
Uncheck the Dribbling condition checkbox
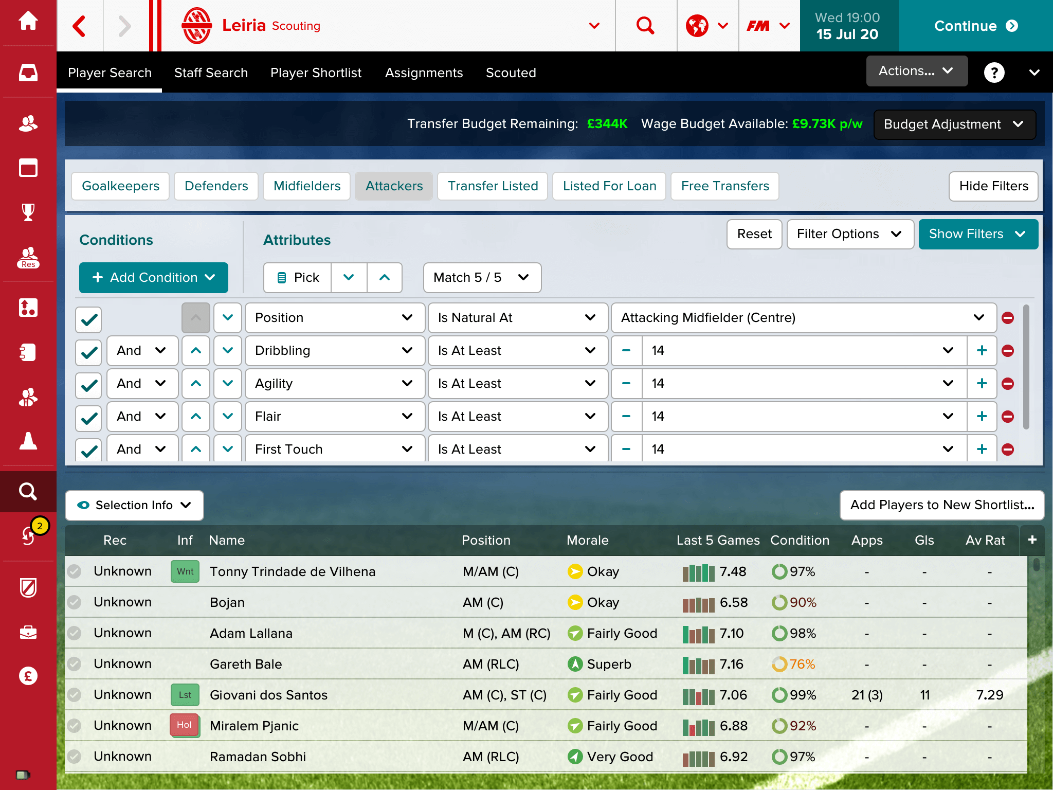(88, 353)
